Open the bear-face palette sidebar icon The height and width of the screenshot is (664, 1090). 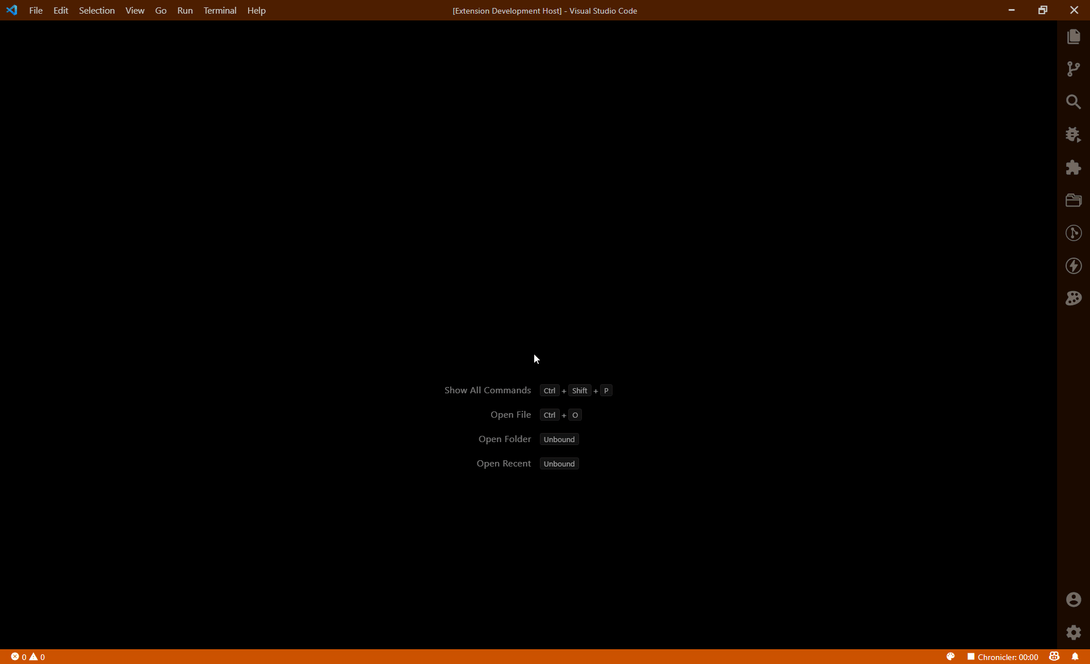1073,299
